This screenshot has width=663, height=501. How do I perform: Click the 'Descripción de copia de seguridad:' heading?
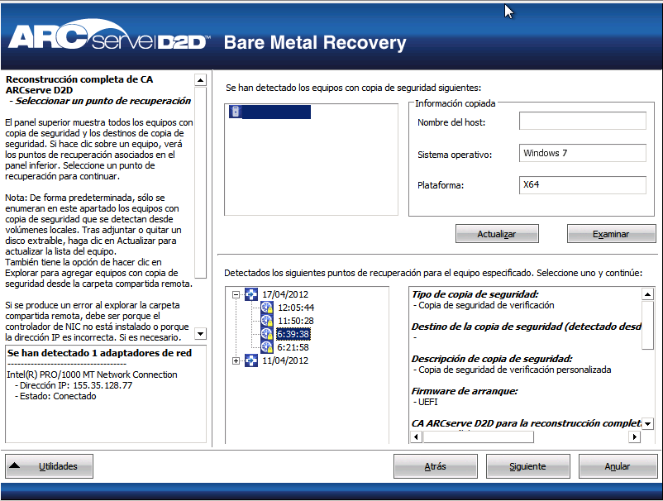(x=492, y=359)
